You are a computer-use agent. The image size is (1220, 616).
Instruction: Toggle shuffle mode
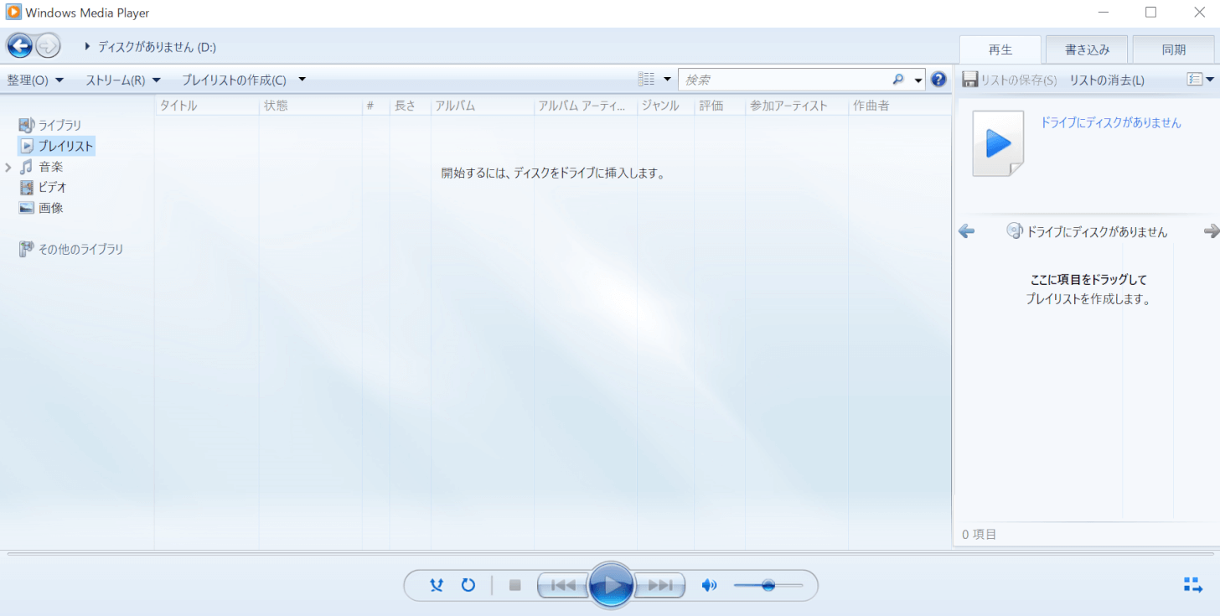pos(436,585)
